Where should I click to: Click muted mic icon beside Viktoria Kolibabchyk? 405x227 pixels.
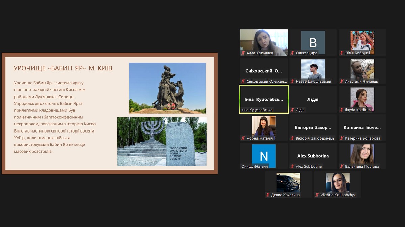click(317, 195)
